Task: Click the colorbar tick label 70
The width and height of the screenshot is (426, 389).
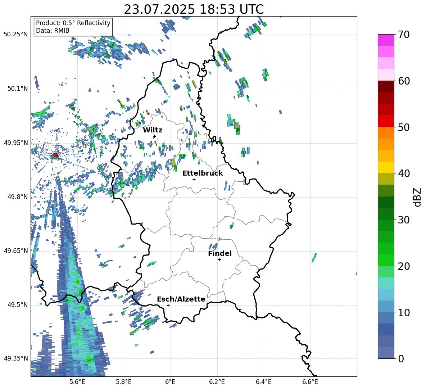Action: pyautogui.click(x=404, y=35)
